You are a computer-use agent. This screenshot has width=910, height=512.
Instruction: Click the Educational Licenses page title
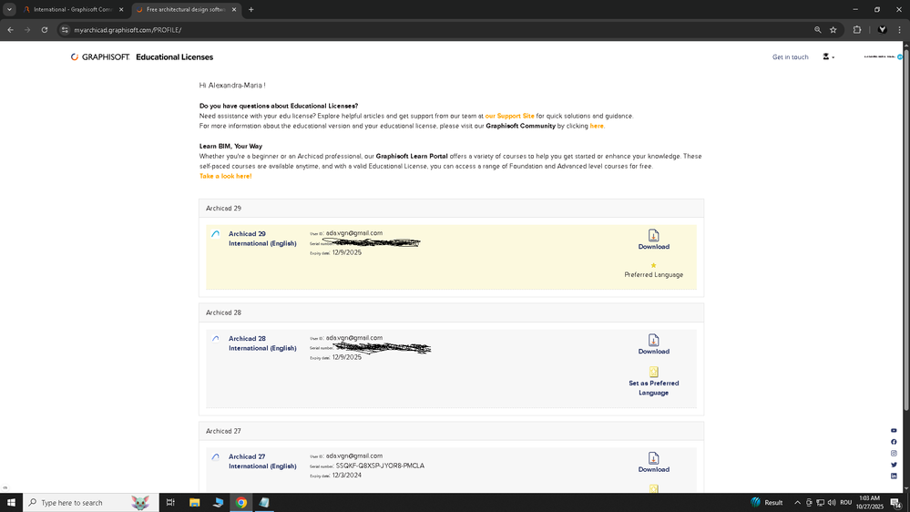tap(174, 56)
